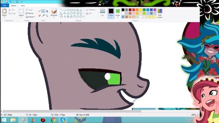This screenshot has width=219, height=123.
Task: Open the shape Fill dropdown
Action: coord(90,13)
